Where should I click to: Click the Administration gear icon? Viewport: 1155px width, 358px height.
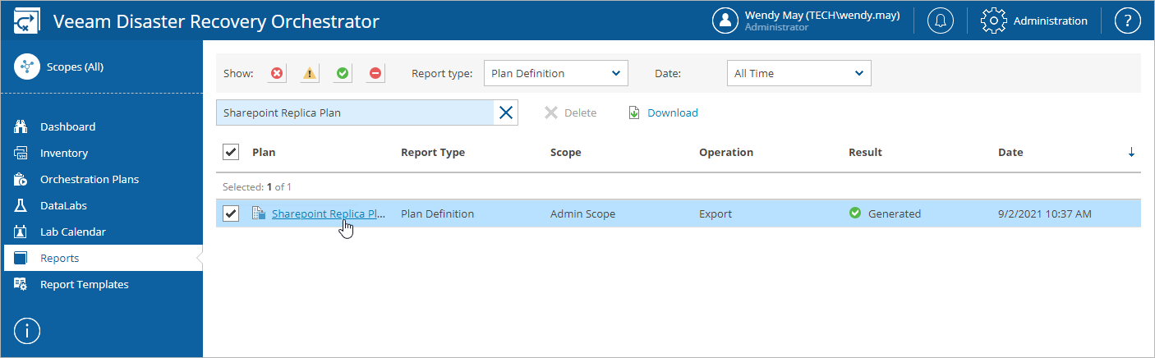(995, 21)
